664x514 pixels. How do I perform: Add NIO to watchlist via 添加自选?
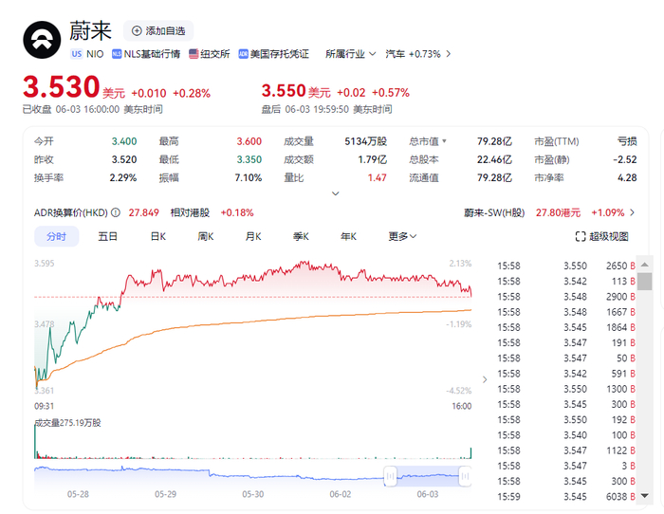click(x=158, y=31)
